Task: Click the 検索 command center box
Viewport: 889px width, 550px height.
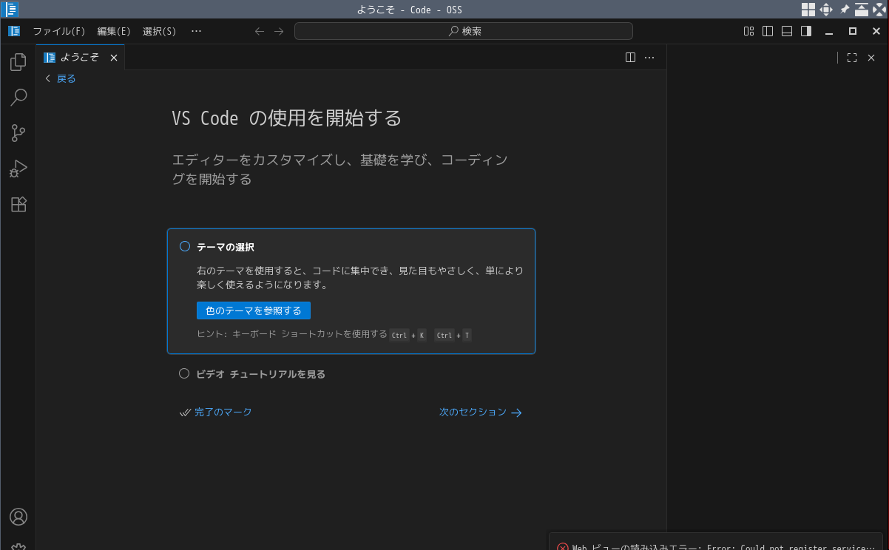Action: click(x=464, y=31)
